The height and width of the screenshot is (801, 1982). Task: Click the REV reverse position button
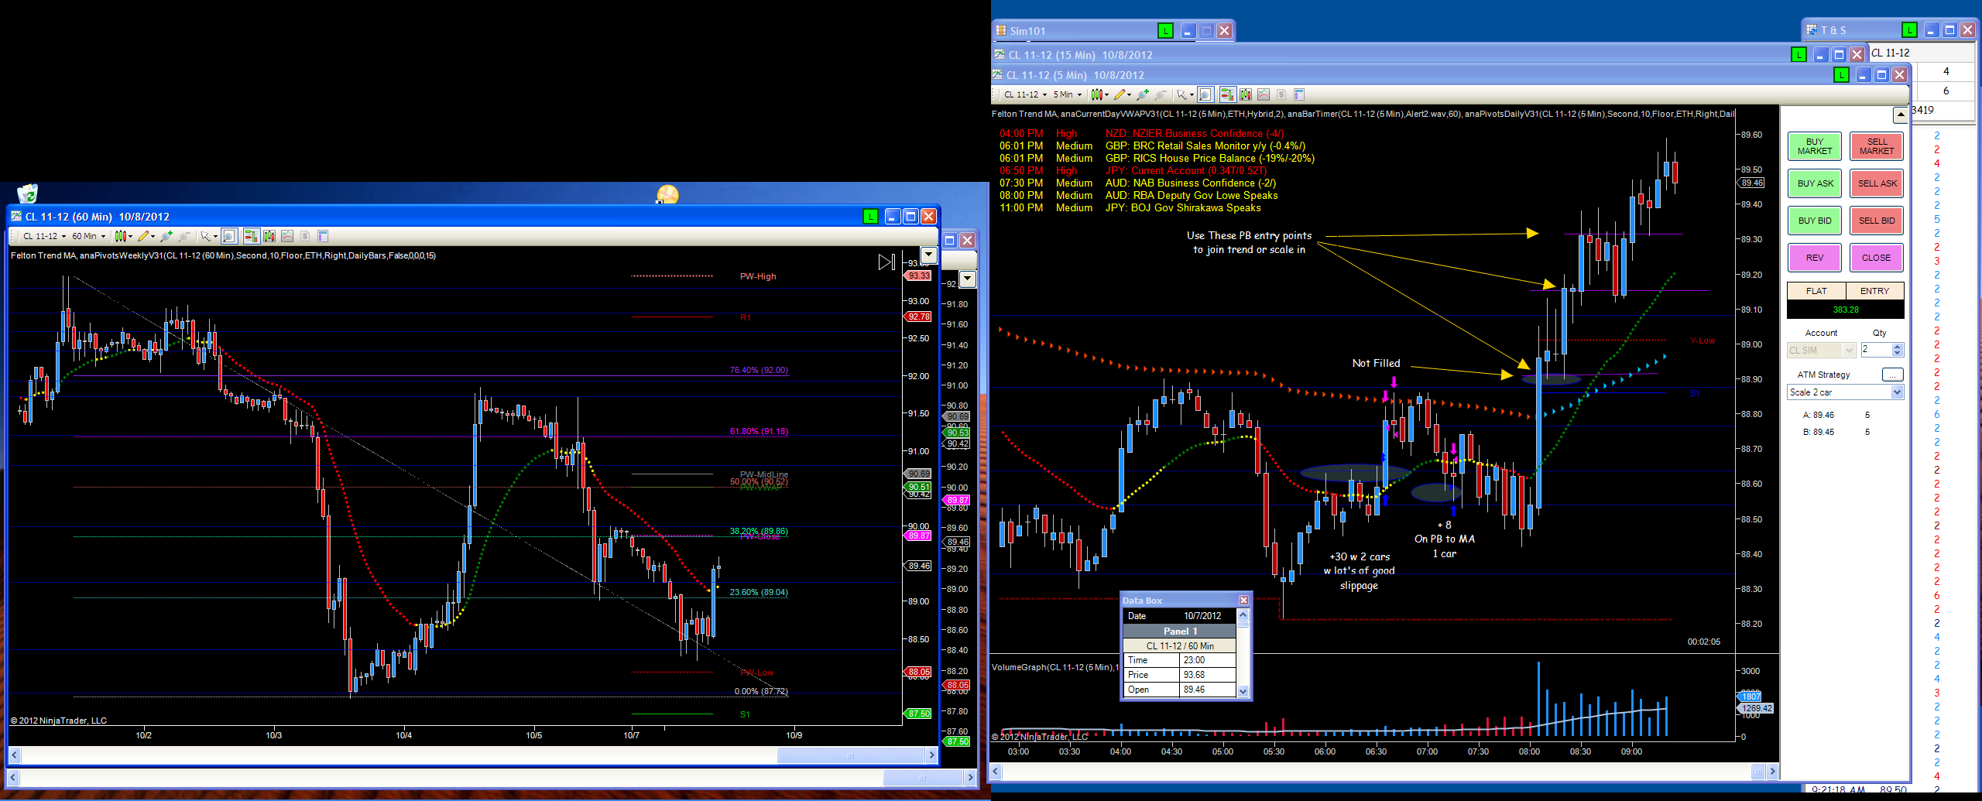[x=1815, y=258]
